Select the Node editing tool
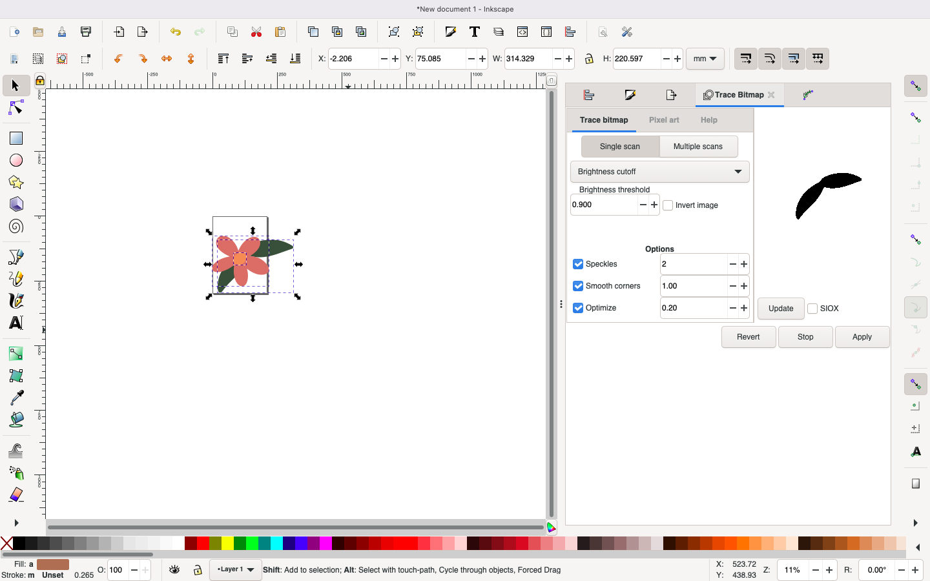Viewport: 930px width, 581px height. click(16, 108)
